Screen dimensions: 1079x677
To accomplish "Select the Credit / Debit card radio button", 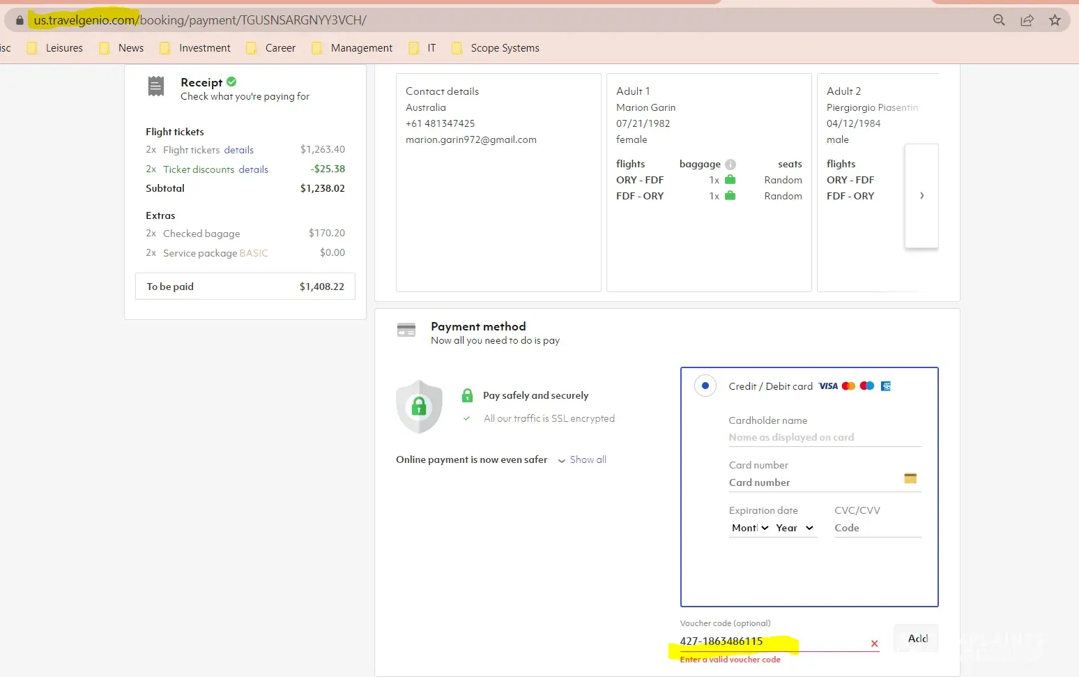I will click(x=705, y=386).
